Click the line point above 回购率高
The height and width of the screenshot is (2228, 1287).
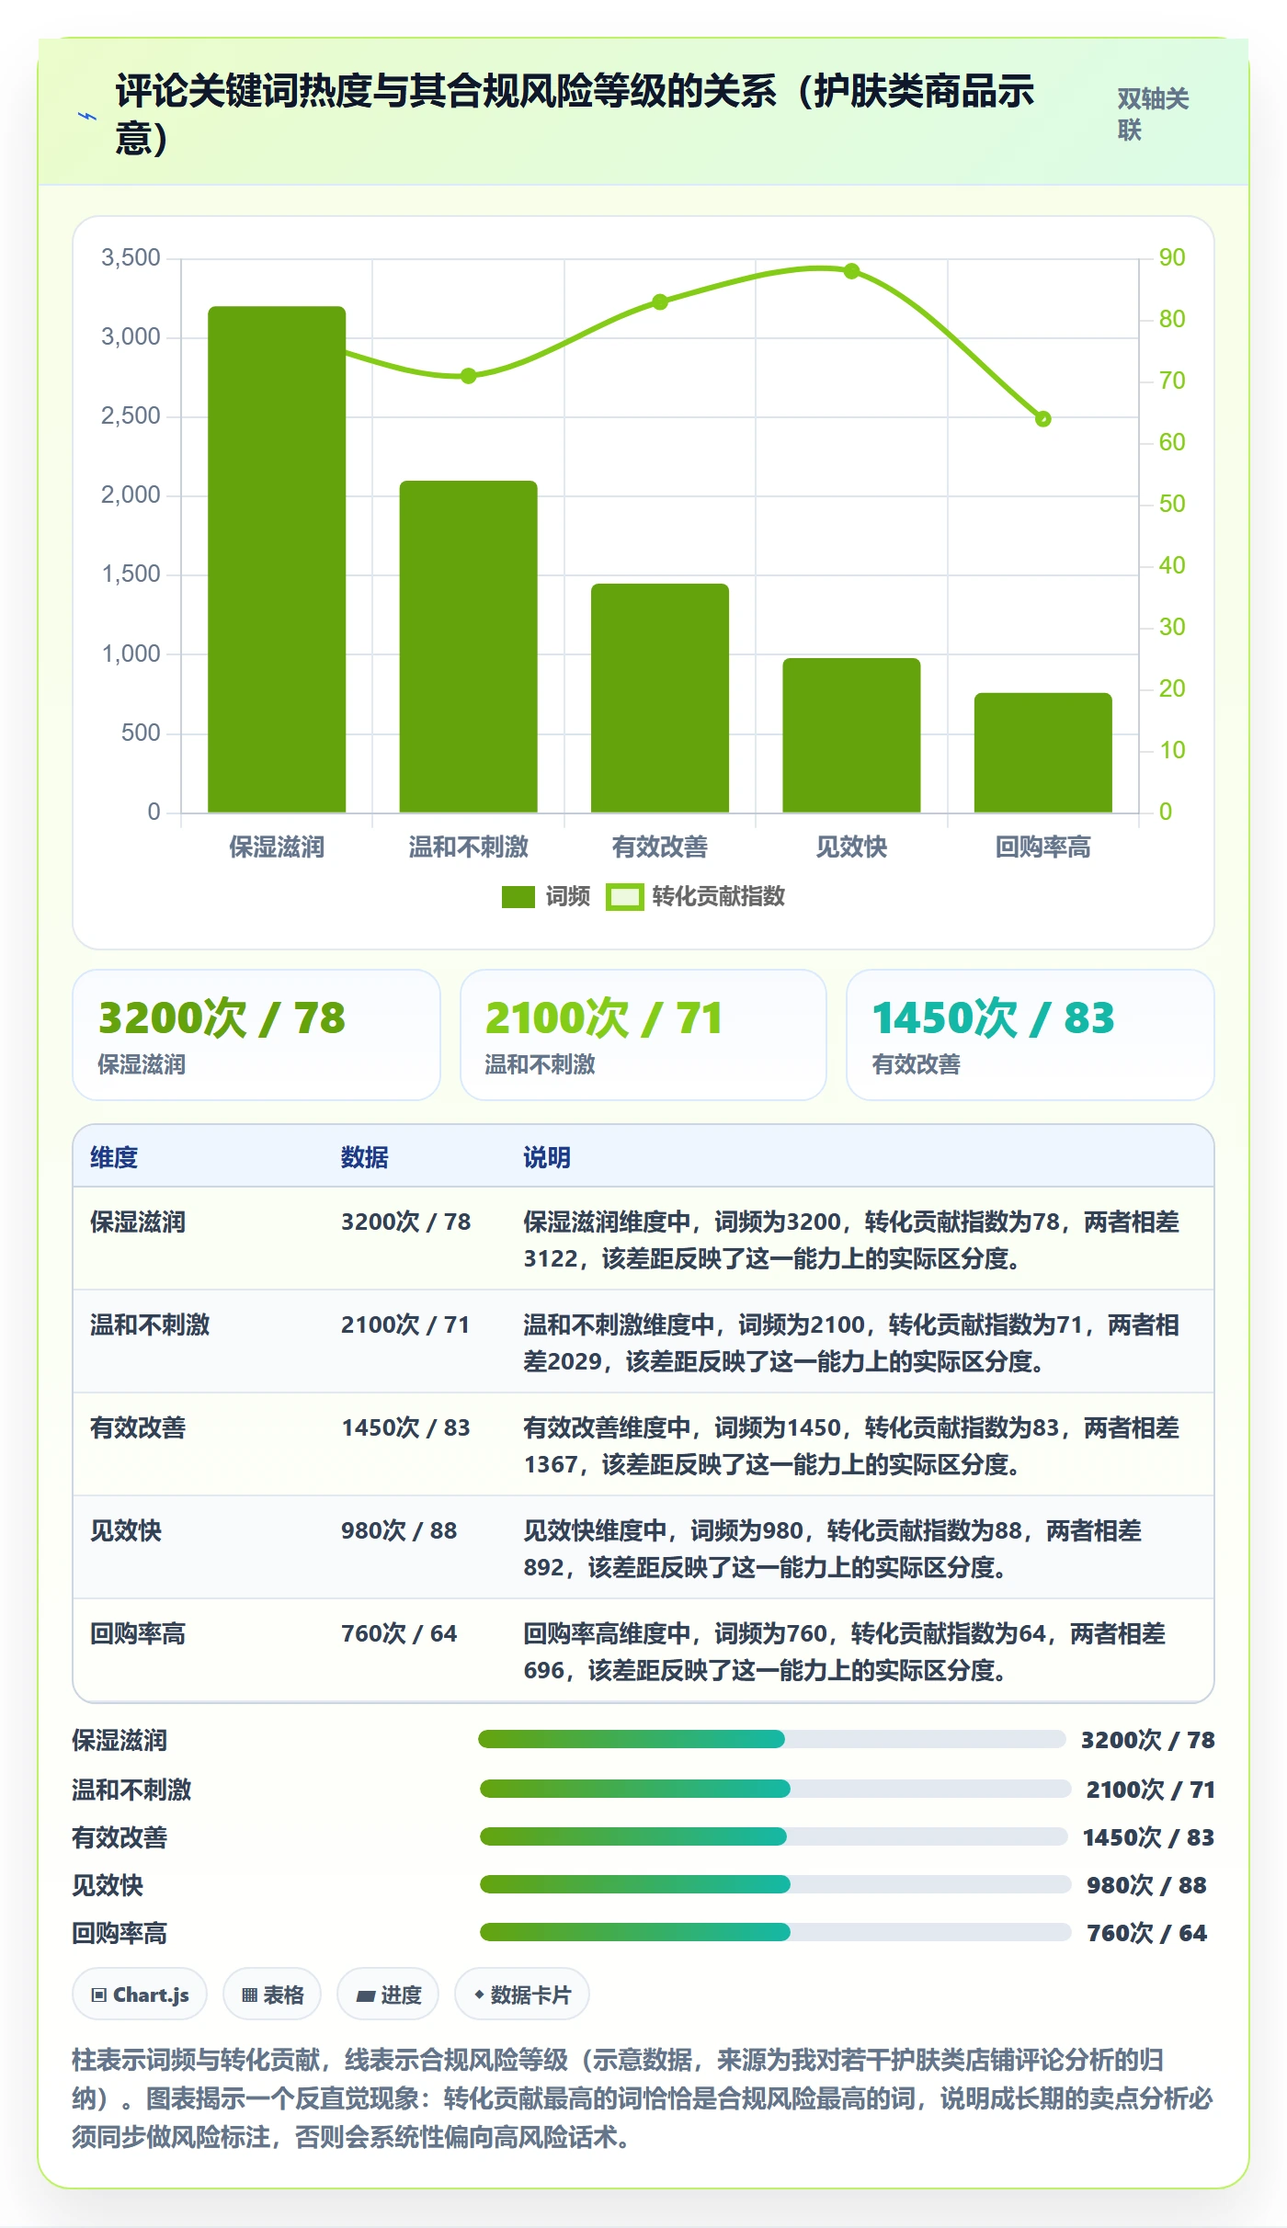(x=1043, y=419)
